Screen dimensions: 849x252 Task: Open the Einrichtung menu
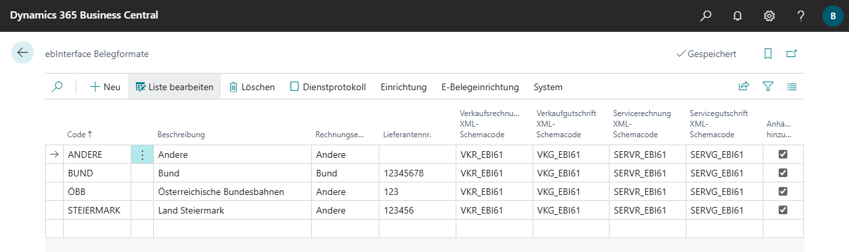click(x=403, y=87)
